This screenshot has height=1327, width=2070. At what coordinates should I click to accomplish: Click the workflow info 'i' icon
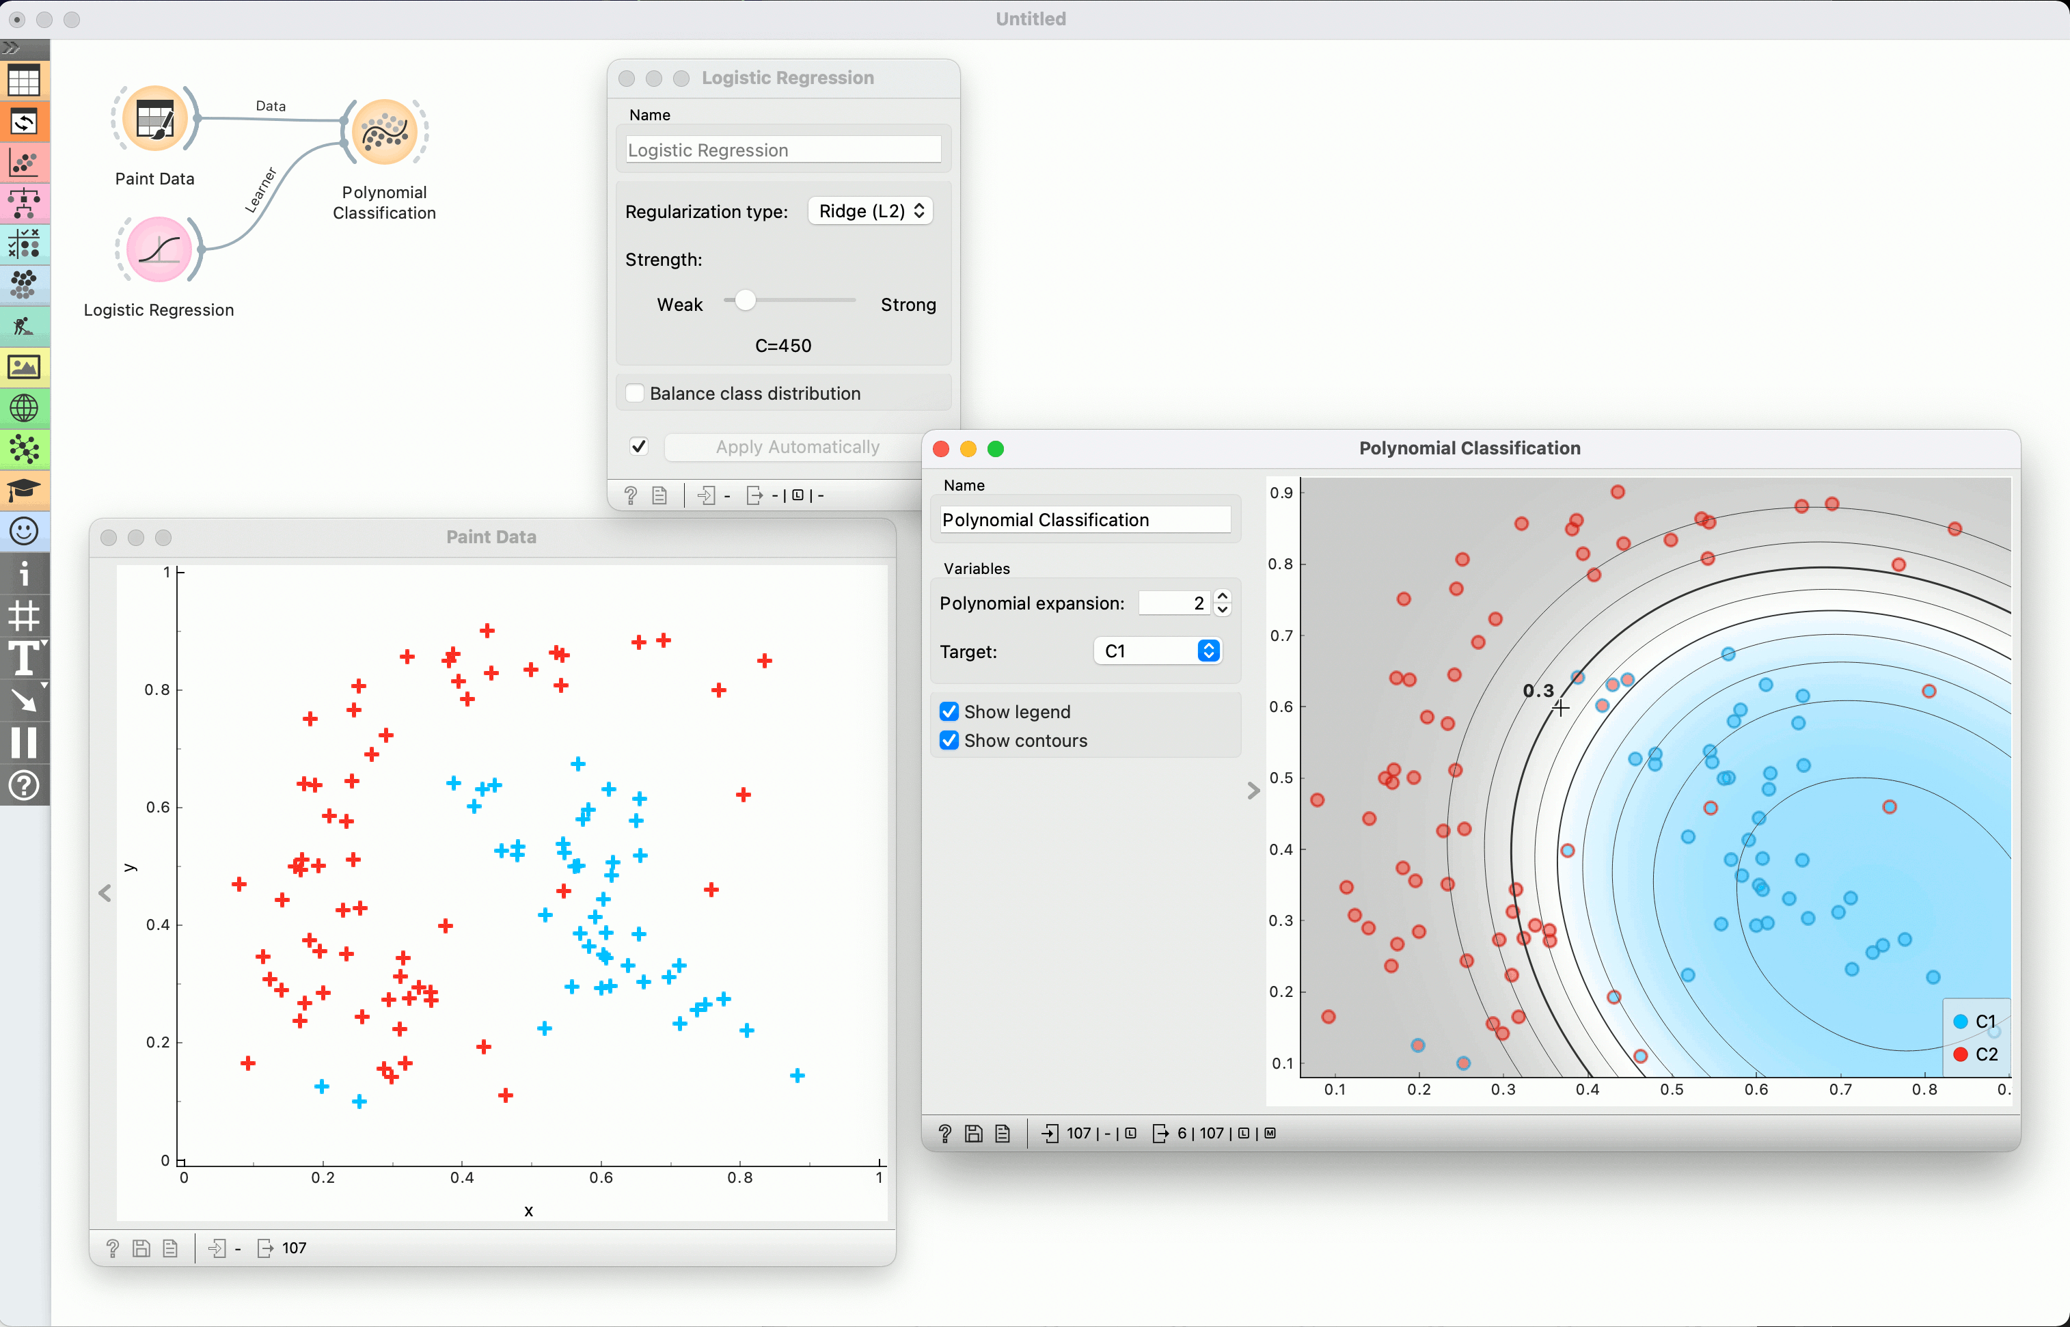pyautogui.click(x=24, y=574)
